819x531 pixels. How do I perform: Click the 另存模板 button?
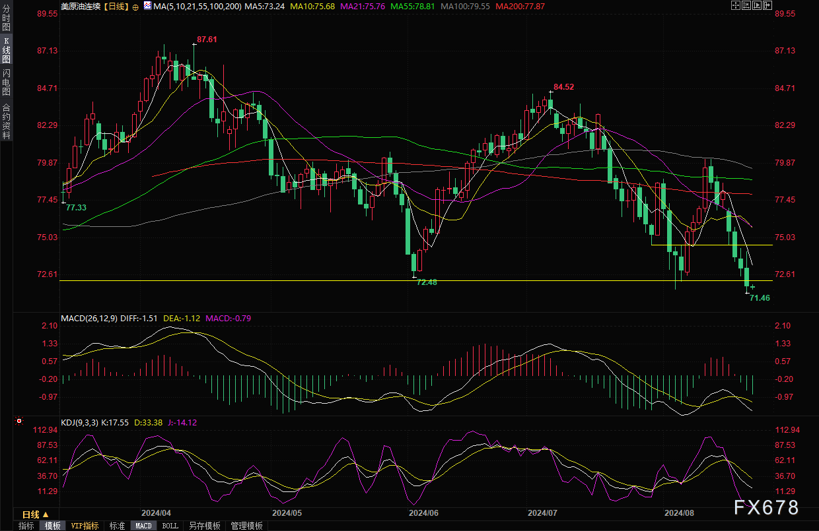click(x=204, y=526)
